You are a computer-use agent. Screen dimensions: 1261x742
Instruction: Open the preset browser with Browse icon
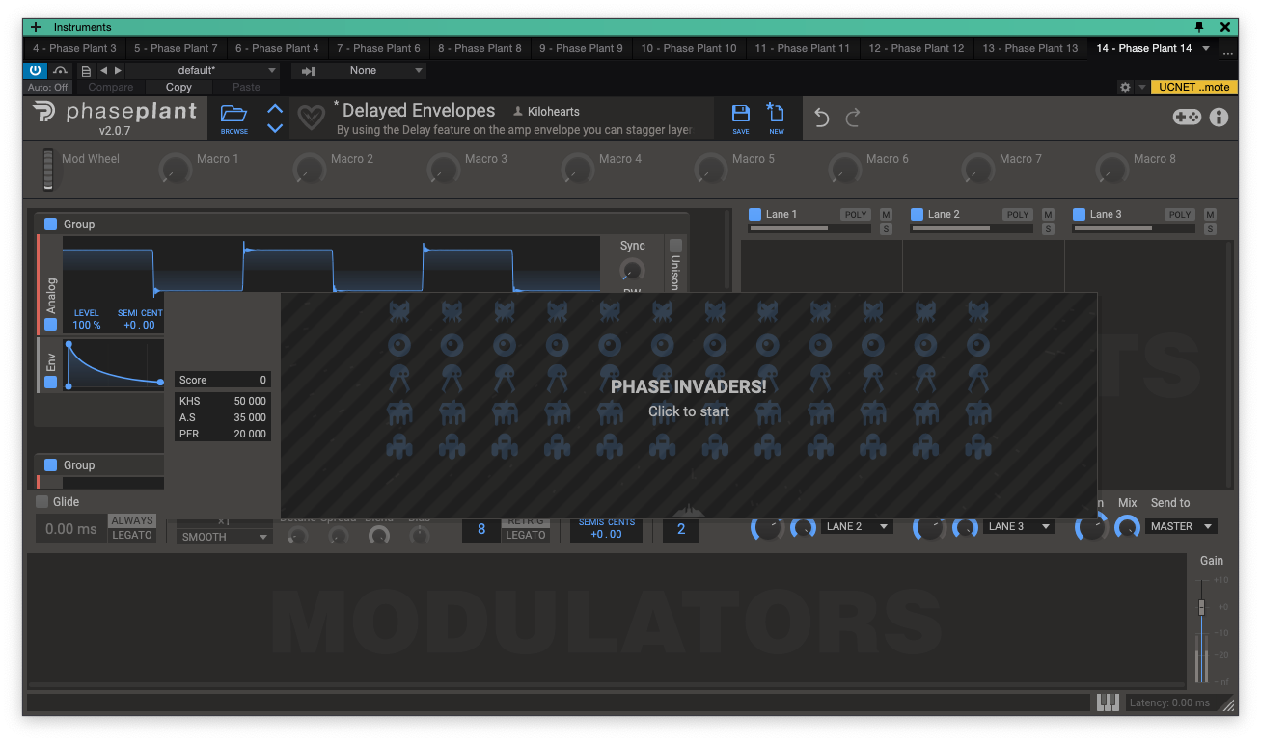233,118
